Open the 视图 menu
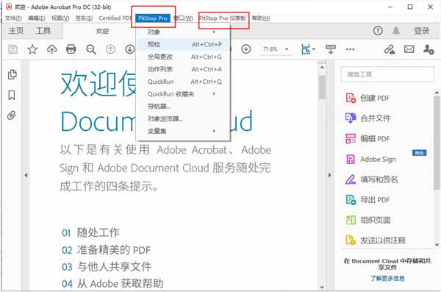Viewport: 441px width, 292px height. [x=60, y=18]
